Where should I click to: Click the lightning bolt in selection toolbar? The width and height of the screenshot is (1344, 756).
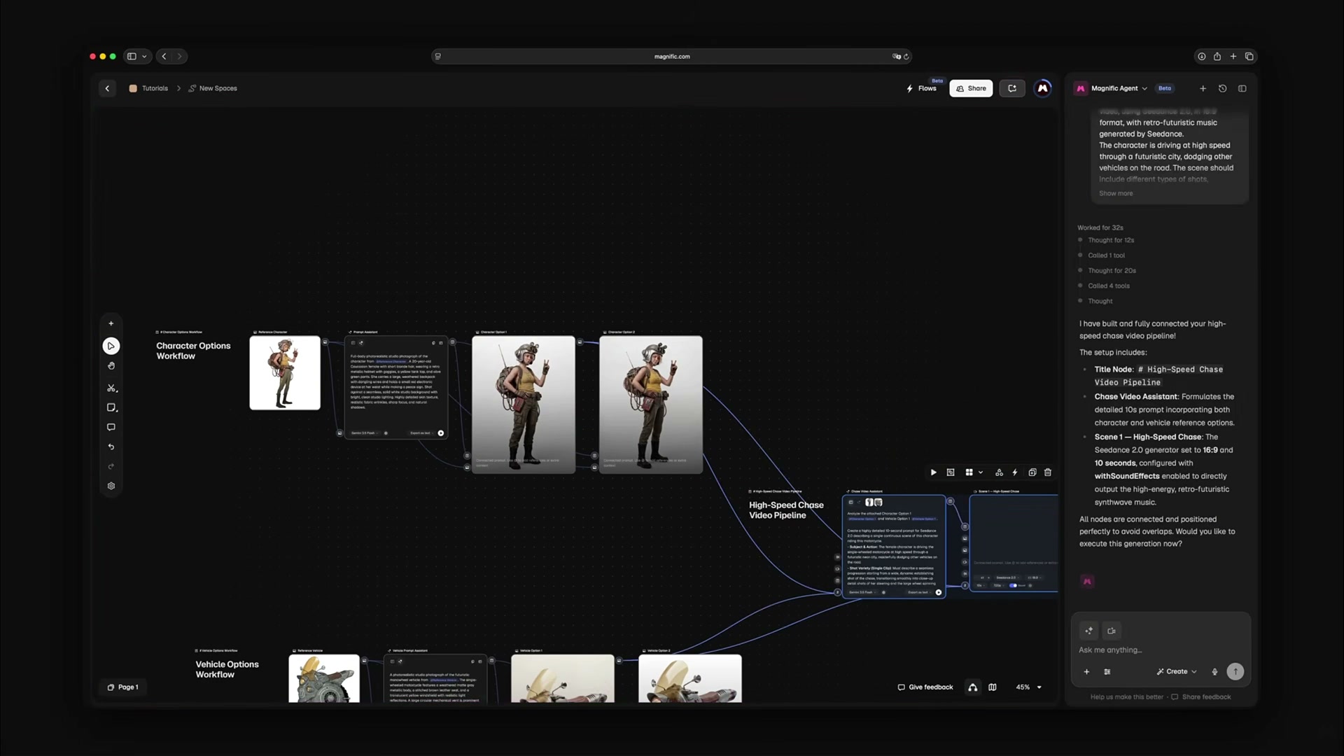click(1014, 472)
